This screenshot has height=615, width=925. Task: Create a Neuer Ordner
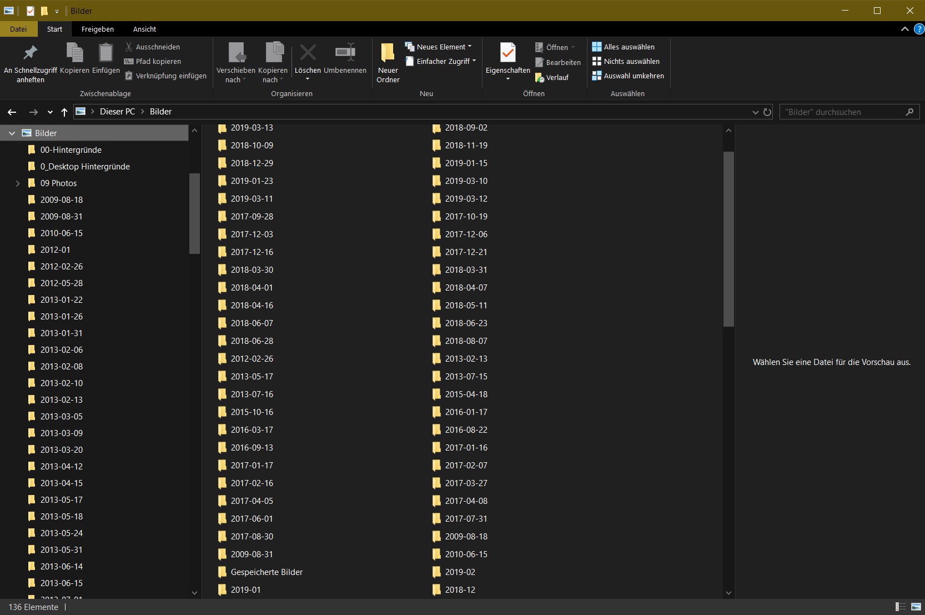(388, 62)
